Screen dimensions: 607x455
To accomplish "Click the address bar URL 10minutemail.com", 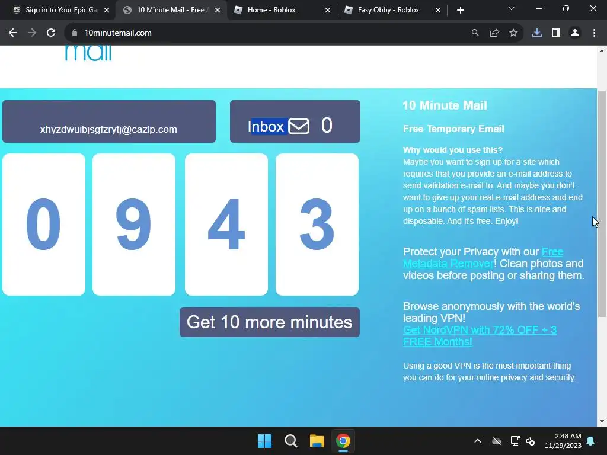I will point(118,33).
